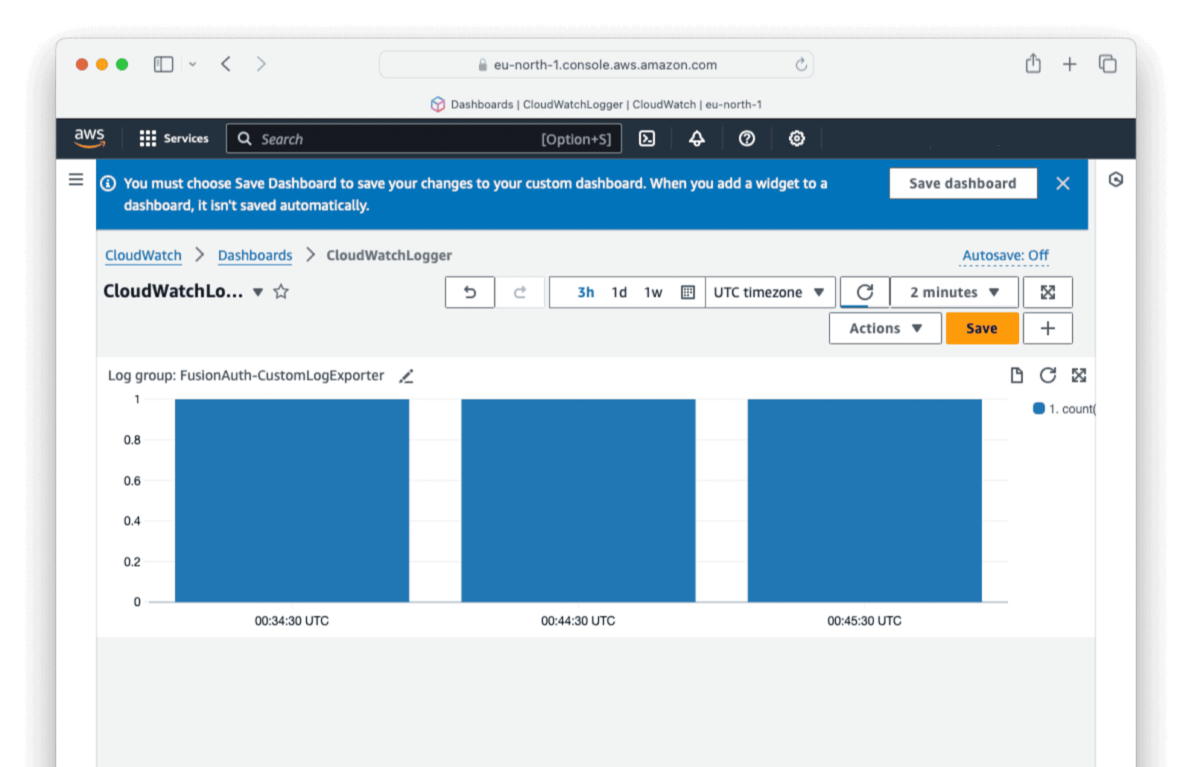
Task: Go to the Dashboards breadcrumb link
Action: tap(255, 255)
